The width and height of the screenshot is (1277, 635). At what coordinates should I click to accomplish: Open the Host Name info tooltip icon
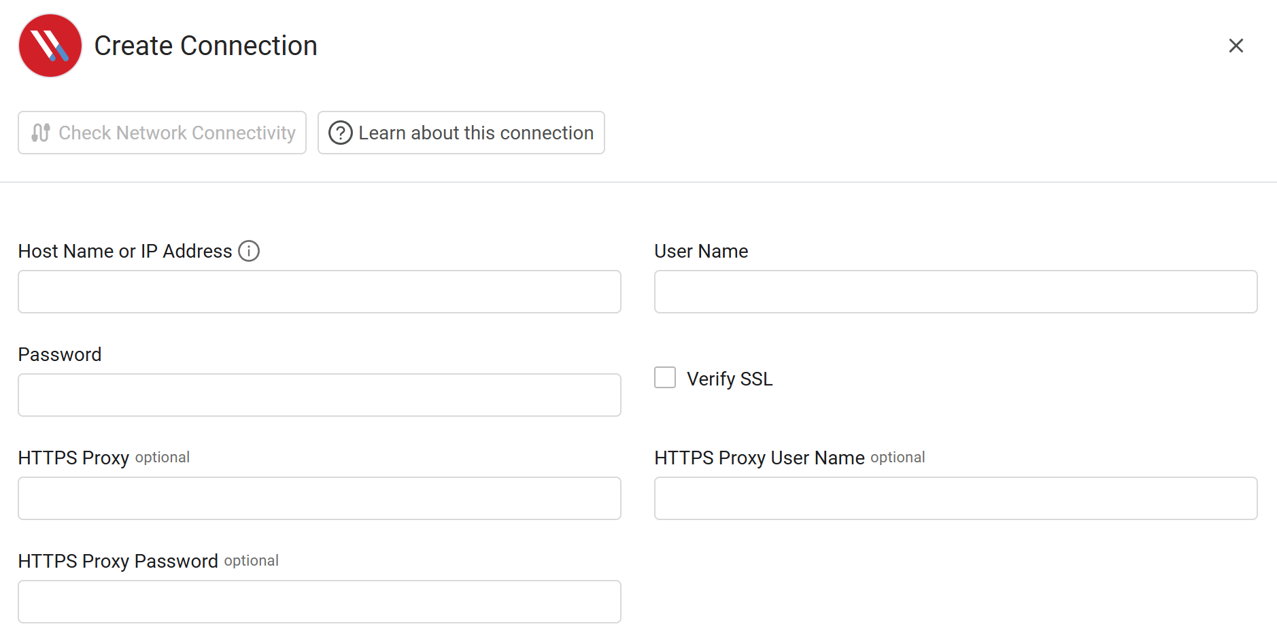click(x=249, y=251)
